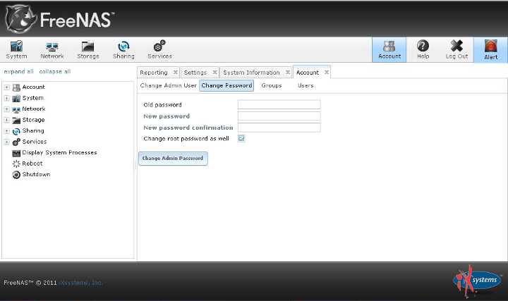Click the expand all link
This screenshot has width=508, height=301.
pos(18,71)
